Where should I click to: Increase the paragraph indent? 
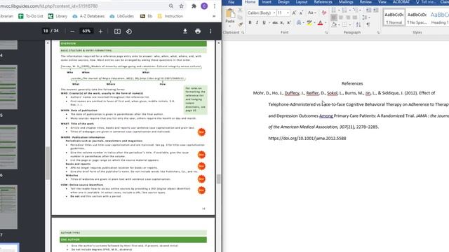376,10
